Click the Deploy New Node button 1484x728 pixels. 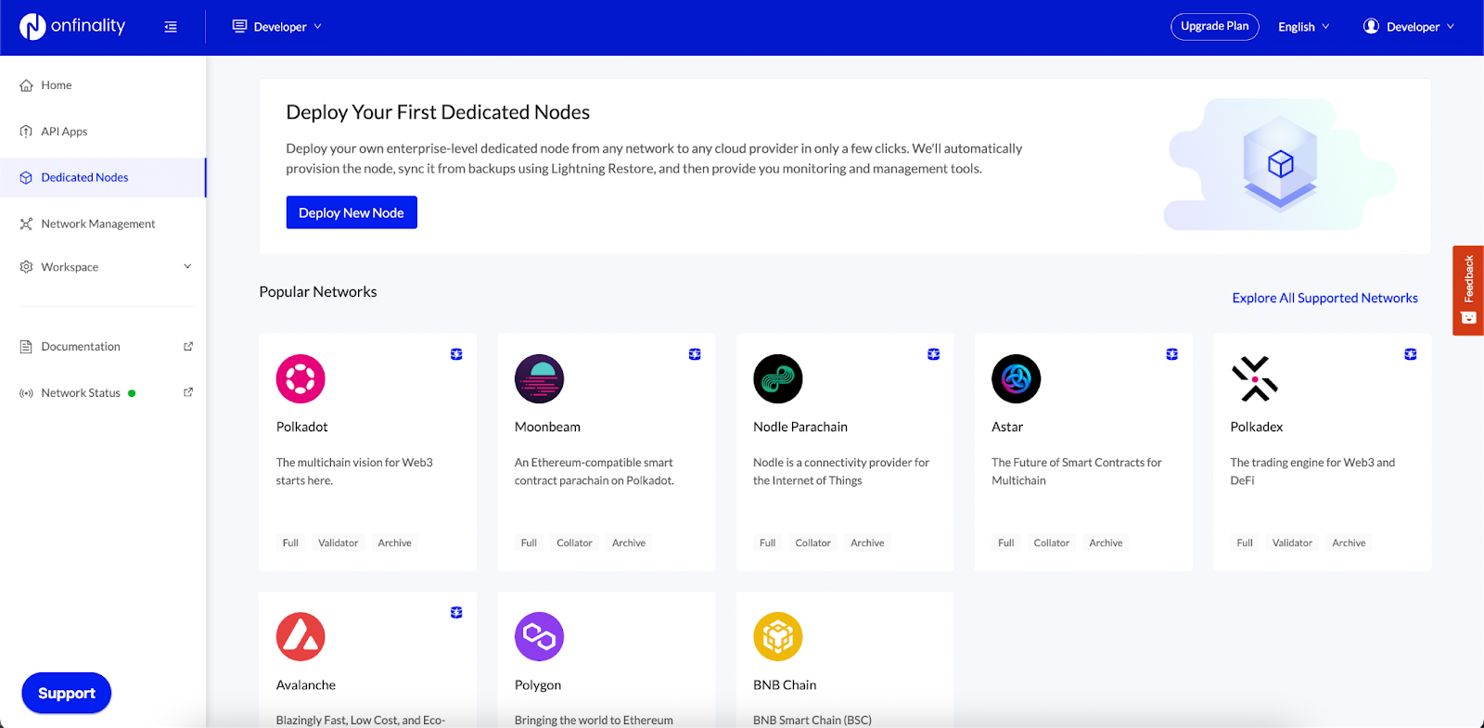(x=352, y=212)
